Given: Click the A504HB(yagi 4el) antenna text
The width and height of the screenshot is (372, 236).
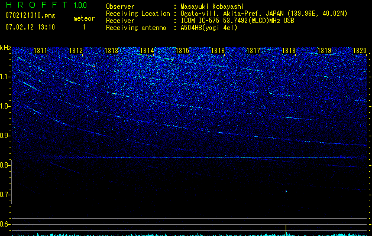Looking at the screenshot, I should coord(209,28).
